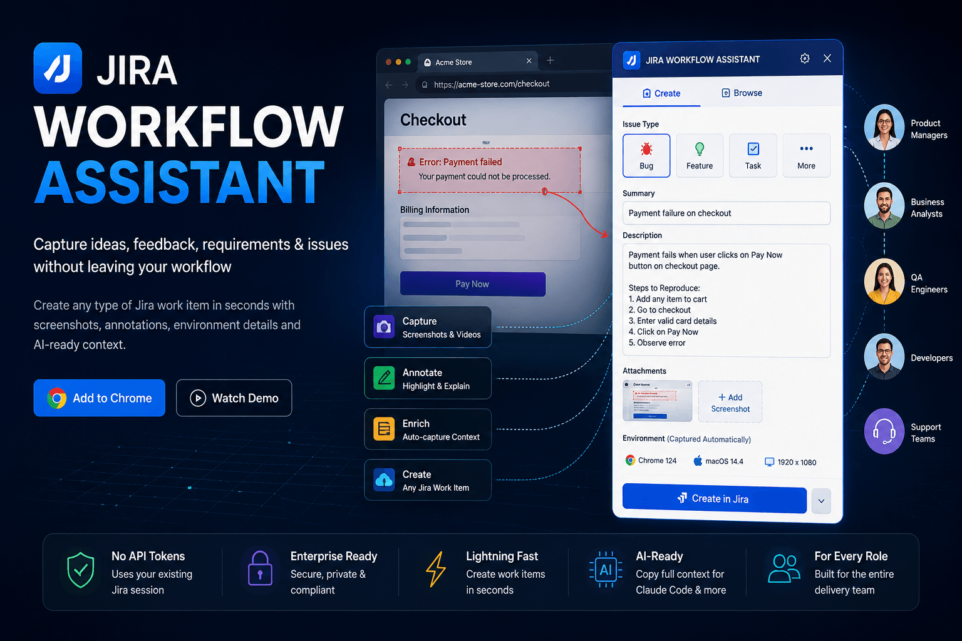Click the Developers avatar
The height and width of the screenshot is (641, 962).
(884, 356)
